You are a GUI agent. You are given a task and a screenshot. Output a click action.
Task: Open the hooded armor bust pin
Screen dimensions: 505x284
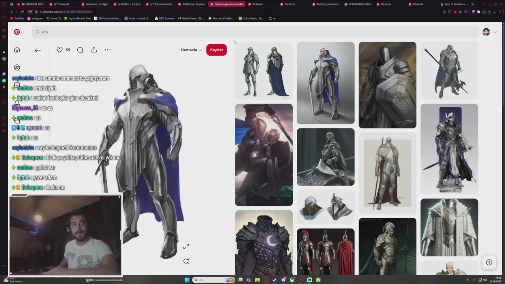325,157
